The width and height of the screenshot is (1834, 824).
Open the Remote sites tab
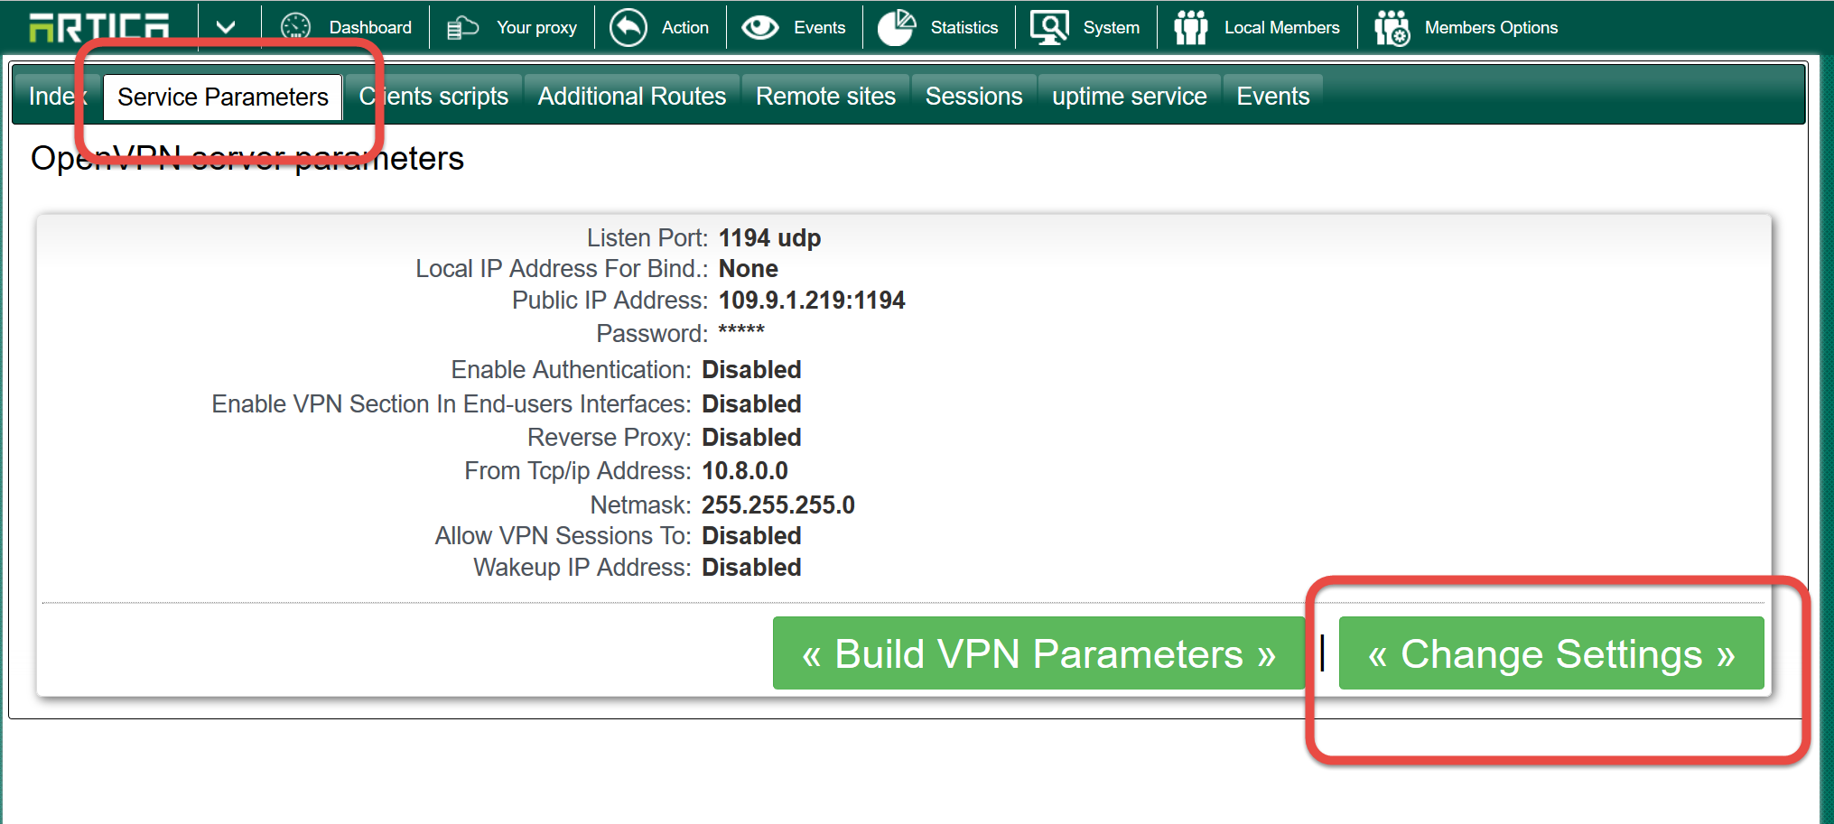click(825, 97)
